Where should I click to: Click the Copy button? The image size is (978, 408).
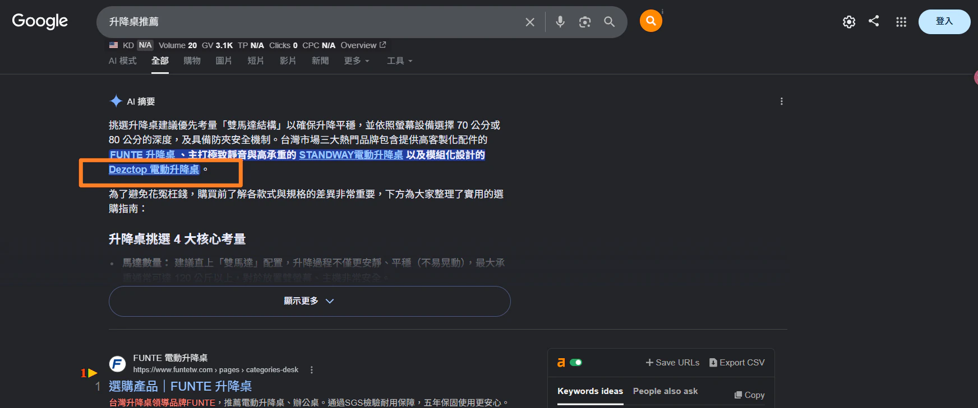tap(749, 395)
